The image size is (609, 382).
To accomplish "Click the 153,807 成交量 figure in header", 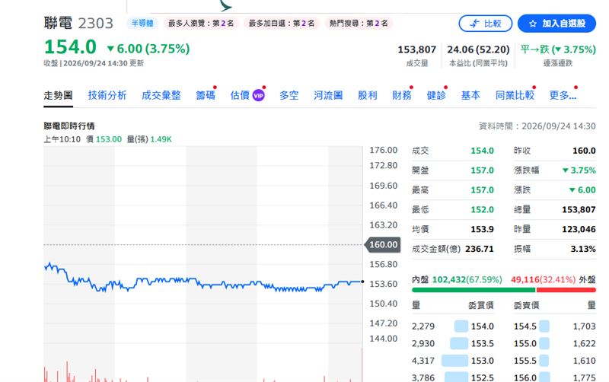I will click(x=416, y=49).
